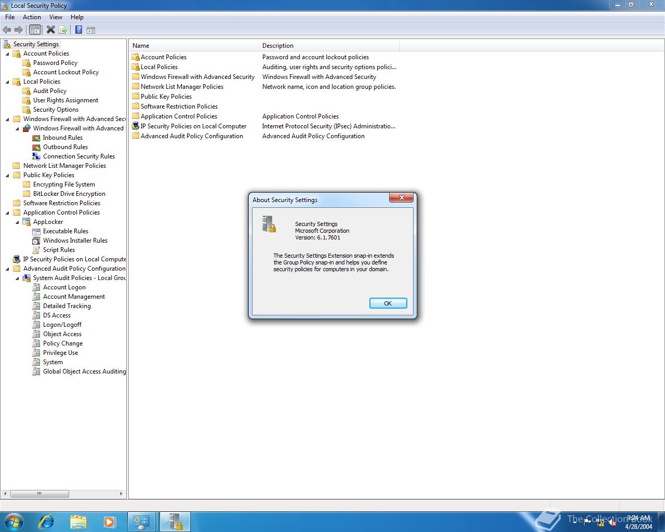Select Security Options in the tree
Image resolution: width=665 pixels, height=532 pixels.
56,110
